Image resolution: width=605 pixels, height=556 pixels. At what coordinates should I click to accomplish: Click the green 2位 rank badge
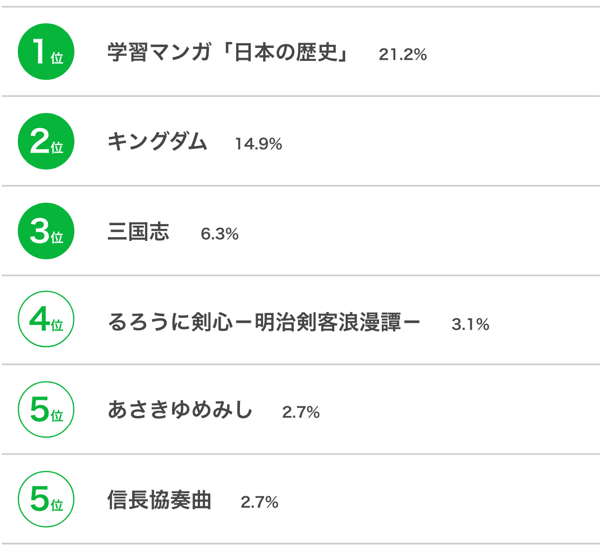tap(46, 141)
